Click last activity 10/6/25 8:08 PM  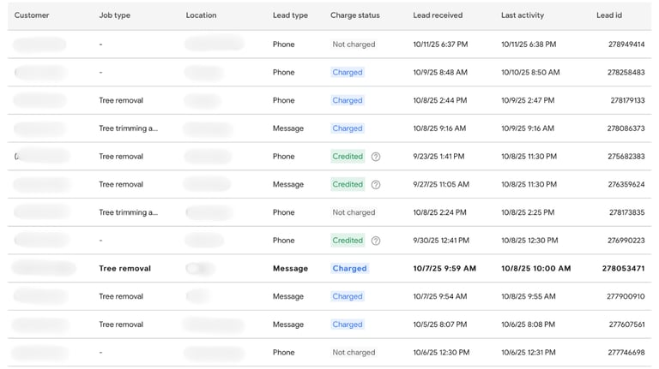pos(529,324)
